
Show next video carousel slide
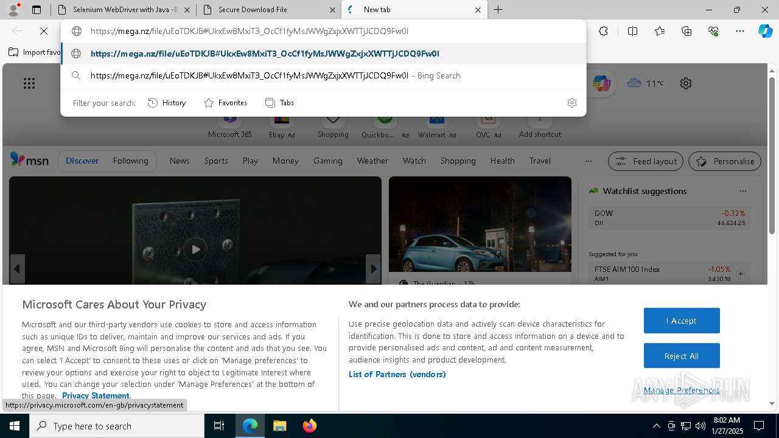pos(373,268)
